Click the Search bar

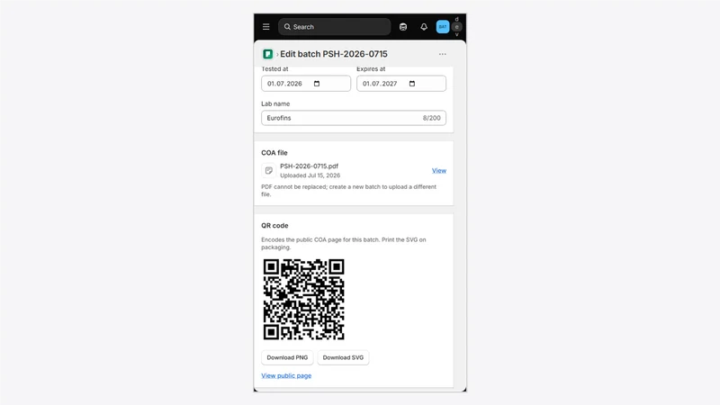(334, 27)
